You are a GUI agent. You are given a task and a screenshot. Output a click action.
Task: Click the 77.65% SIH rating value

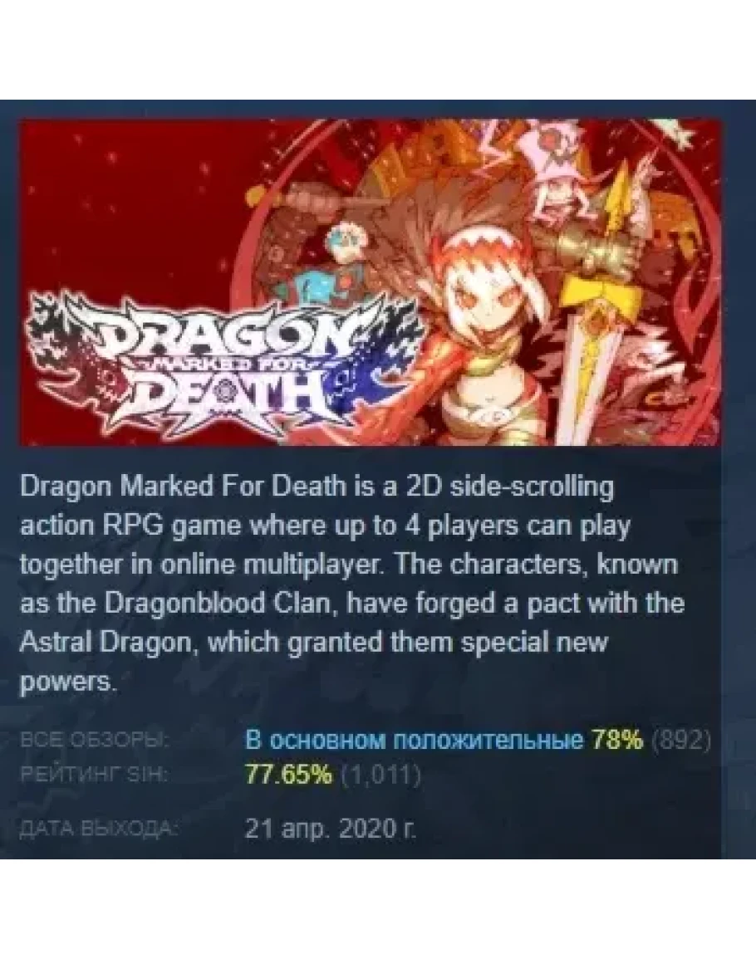[289, 775]
